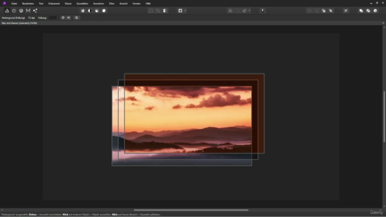Open the Datei menu

(x=14, y=4)
